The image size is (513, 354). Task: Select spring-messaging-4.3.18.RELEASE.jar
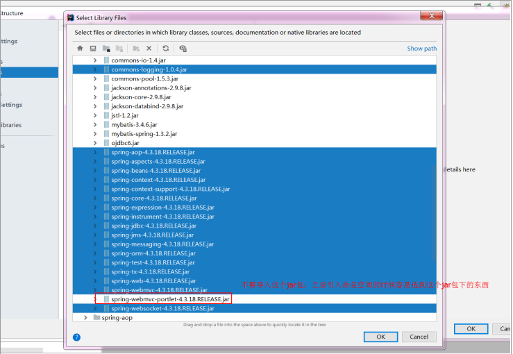(255, 244)
